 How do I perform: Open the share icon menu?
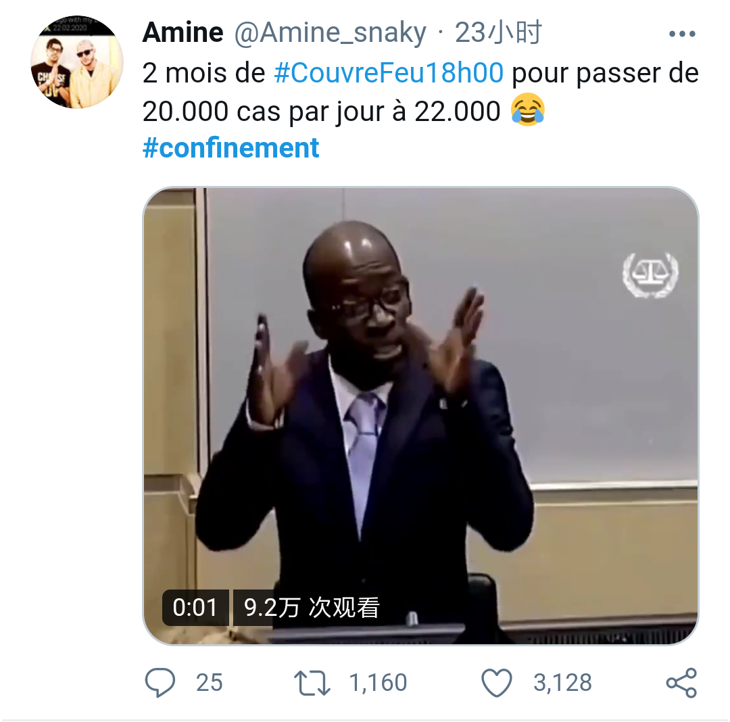tap(681, 683)
